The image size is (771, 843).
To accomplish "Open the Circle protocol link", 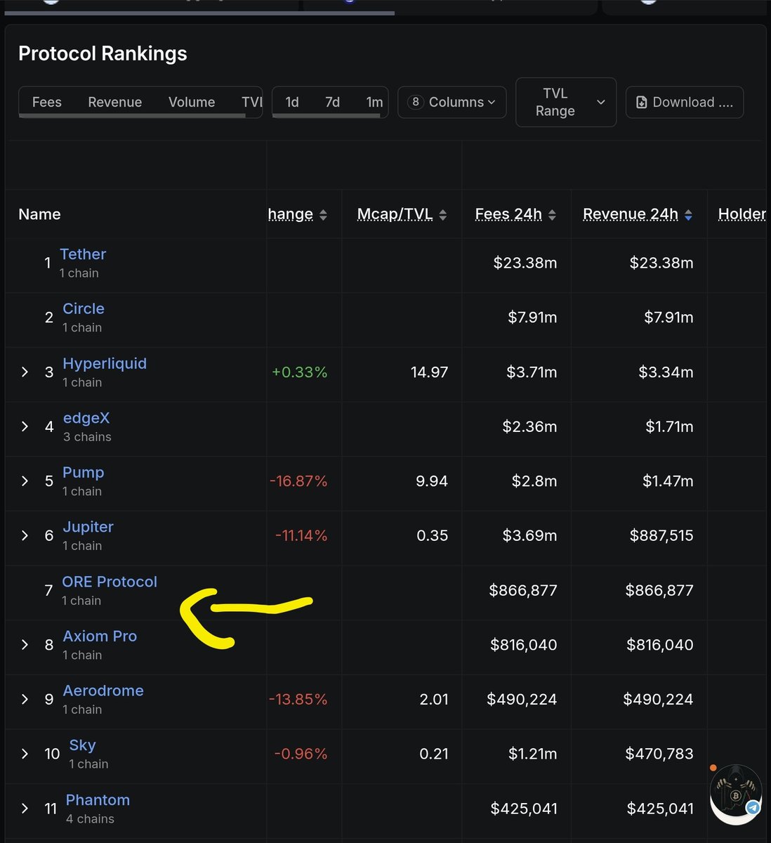I will (x=84, y=308).
